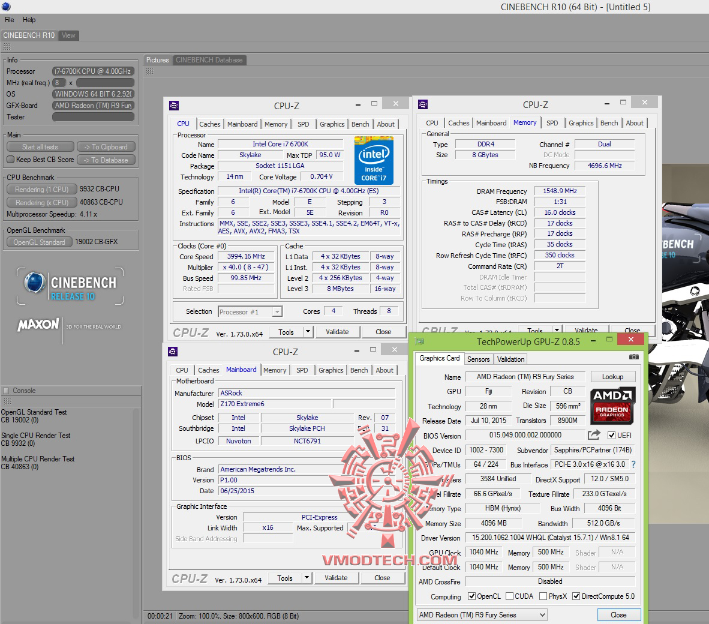Click the To Database button
Image resolution: width=709 pixels, height=624 pixels.
click(x=106, y=160)
